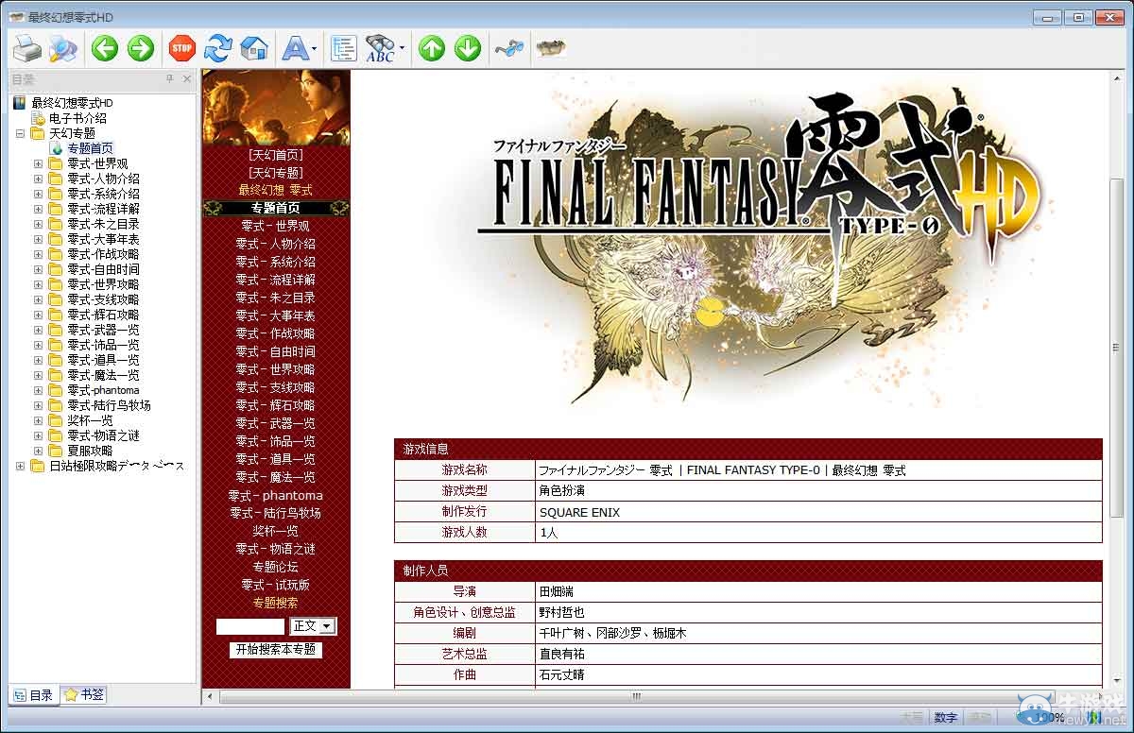This screenshot has height=733, width=1134.
Task: Close the 目录 side panel
Action: (x=187, y=79)
